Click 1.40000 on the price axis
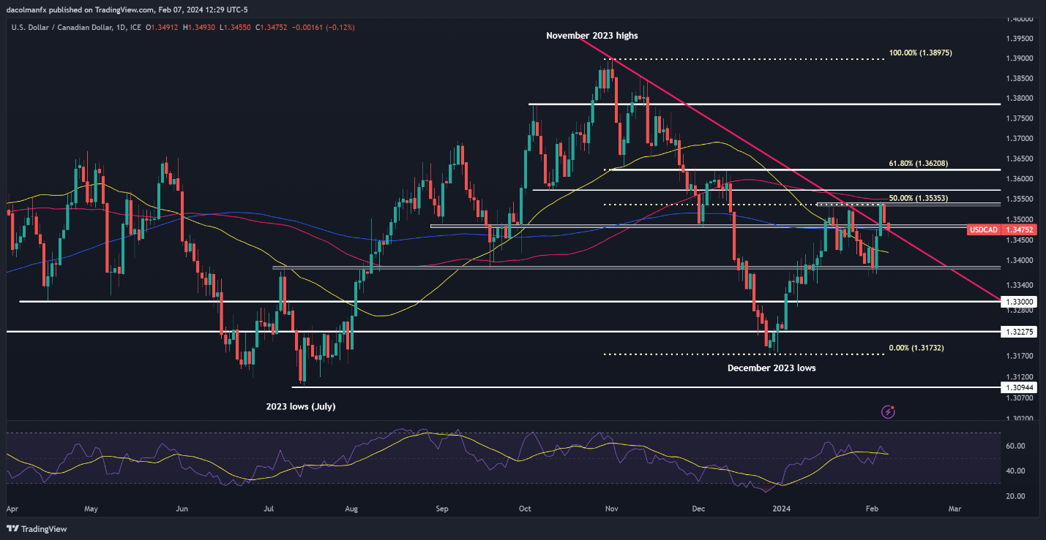The width and height of the screenshot is (1046, 540). pyautogui.click(x=1020, y=18)
